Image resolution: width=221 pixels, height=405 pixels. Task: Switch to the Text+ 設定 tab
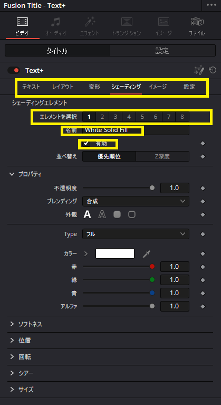(189, 87)
